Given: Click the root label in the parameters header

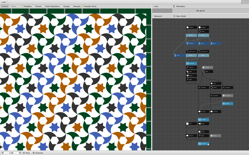Looking at the screenshot, I should 156,6.
